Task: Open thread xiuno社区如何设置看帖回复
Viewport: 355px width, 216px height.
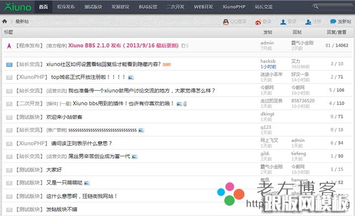Action: click(103, 65)
